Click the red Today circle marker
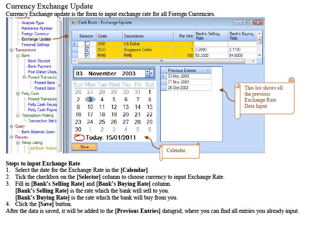Image resolution: width=327 pixels, height=234 pixels. [79, 138]
